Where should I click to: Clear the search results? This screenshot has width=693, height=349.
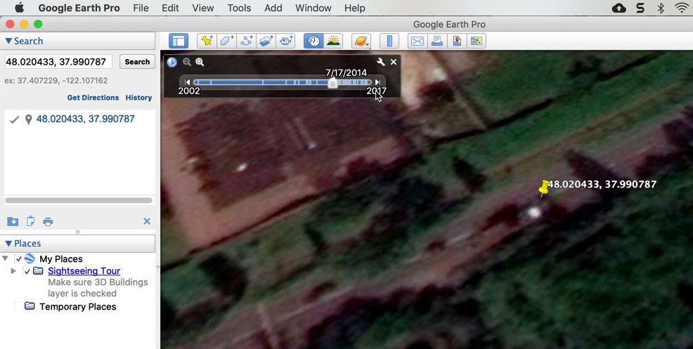(147, 221)
